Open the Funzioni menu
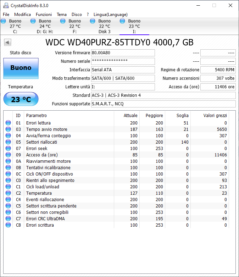 point(44,15)
